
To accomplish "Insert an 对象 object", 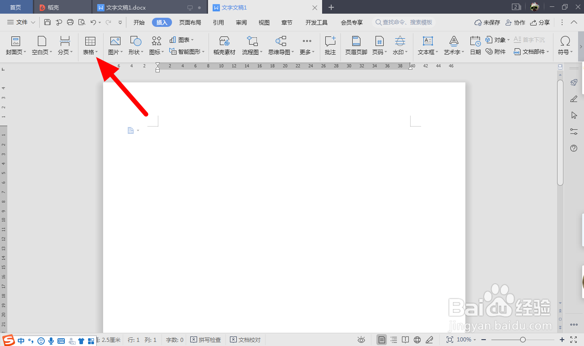I will [498, 40].
